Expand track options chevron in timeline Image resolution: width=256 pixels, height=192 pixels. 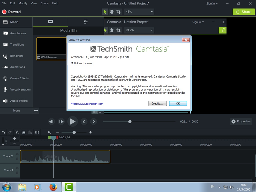[x=14, y=143]
